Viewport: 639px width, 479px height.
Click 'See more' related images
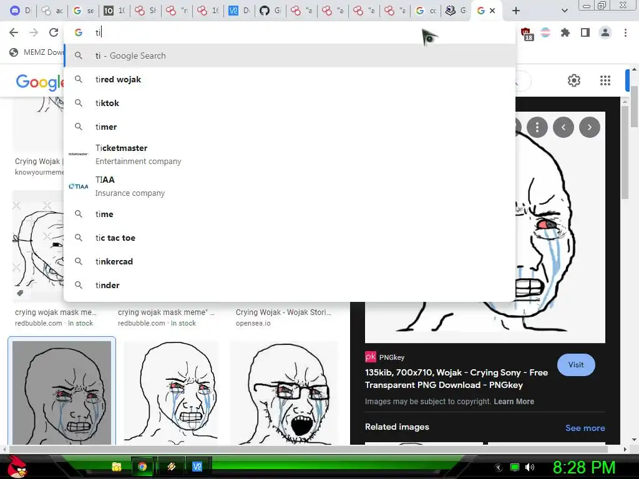click(x=585, y=428)
